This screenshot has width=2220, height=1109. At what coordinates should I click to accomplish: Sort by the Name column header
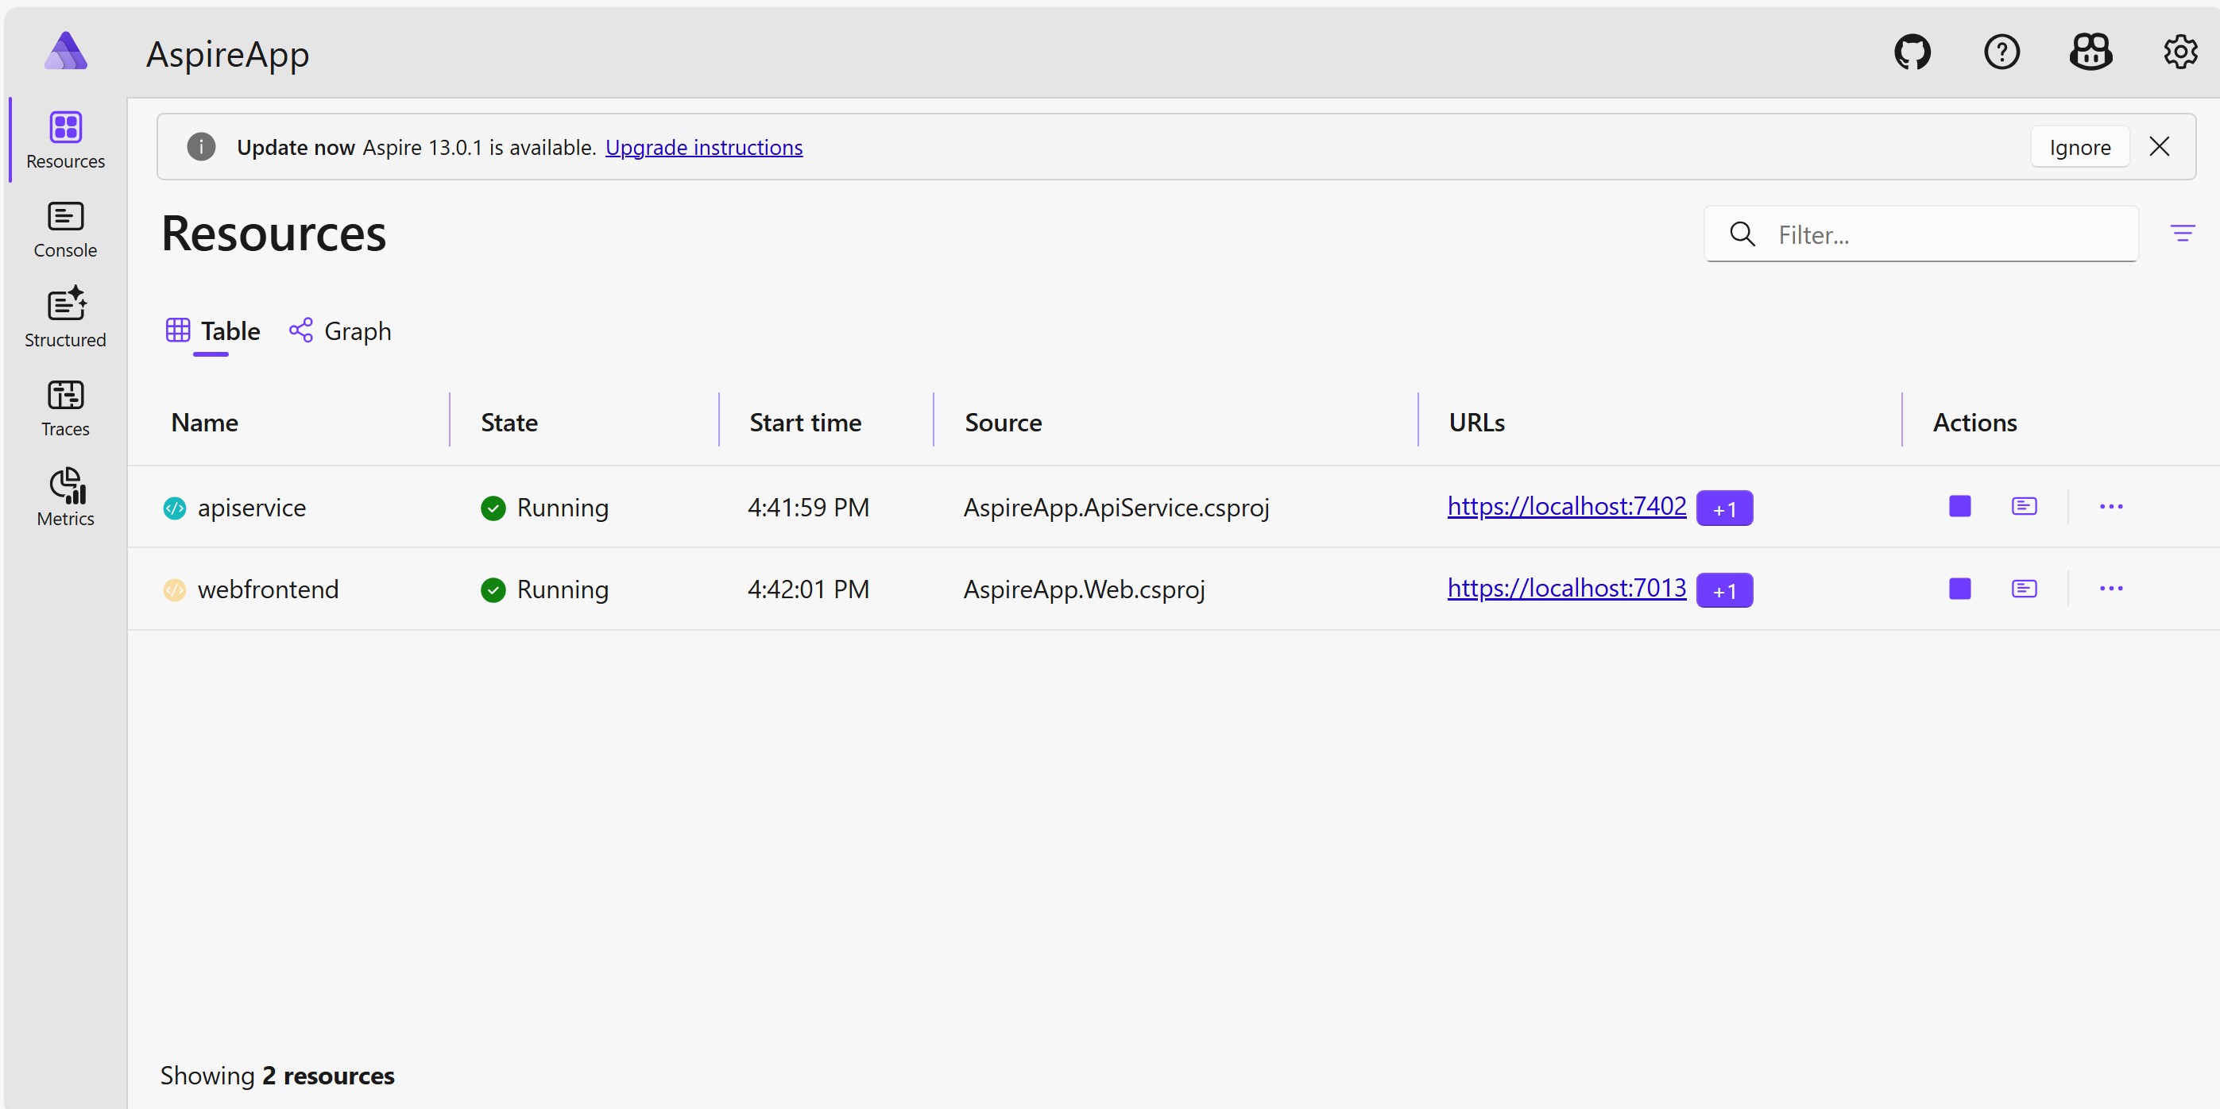pos(205,422)
